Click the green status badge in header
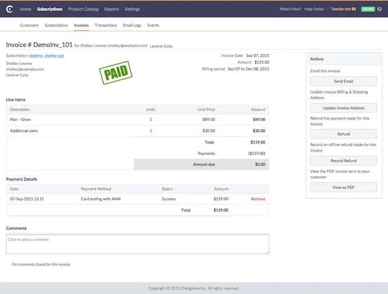 (368, 9)
